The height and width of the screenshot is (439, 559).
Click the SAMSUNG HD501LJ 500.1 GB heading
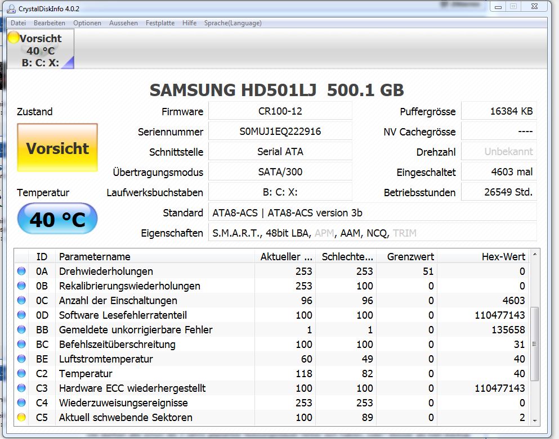[x=276, y=90]
